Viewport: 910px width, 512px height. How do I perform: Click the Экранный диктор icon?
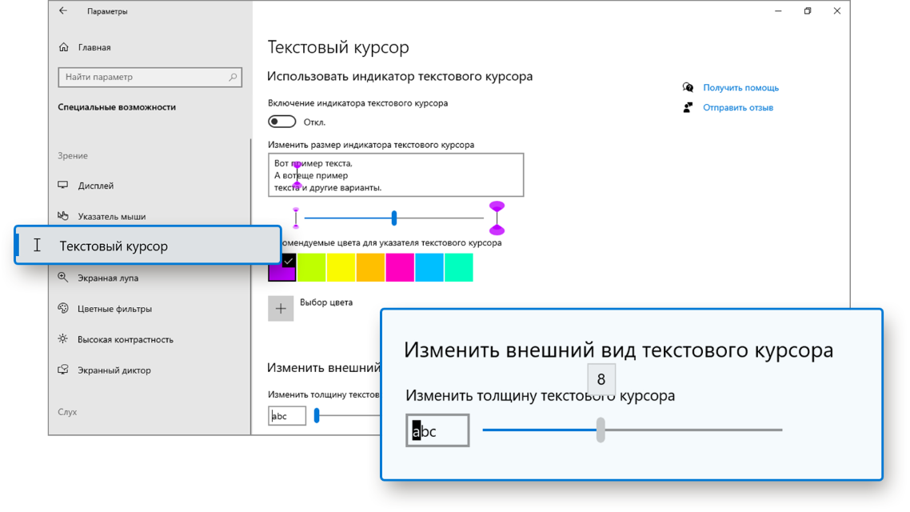pyautogui.click(x=63, y=370)
